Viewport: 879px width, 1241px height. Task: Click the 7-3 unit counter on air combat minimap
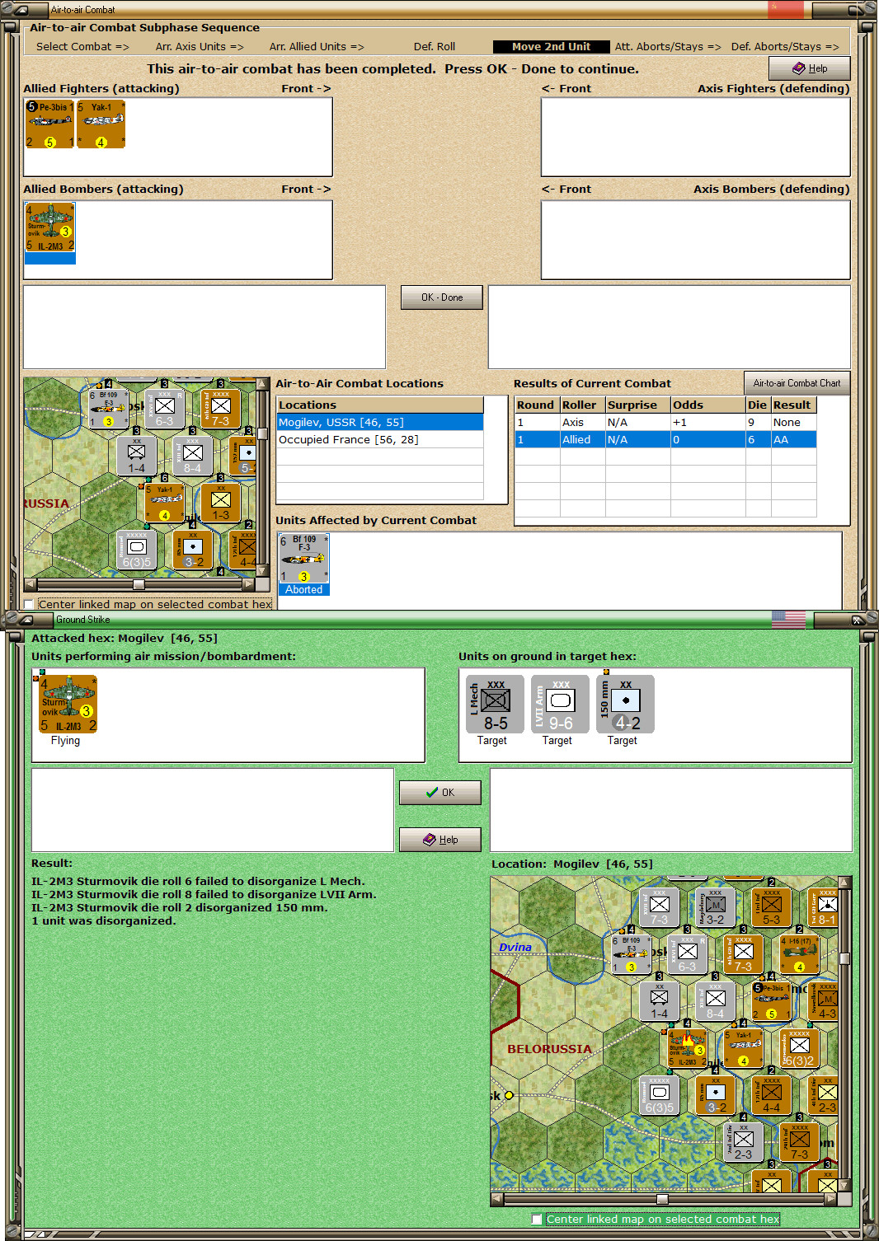click(220, 408)
